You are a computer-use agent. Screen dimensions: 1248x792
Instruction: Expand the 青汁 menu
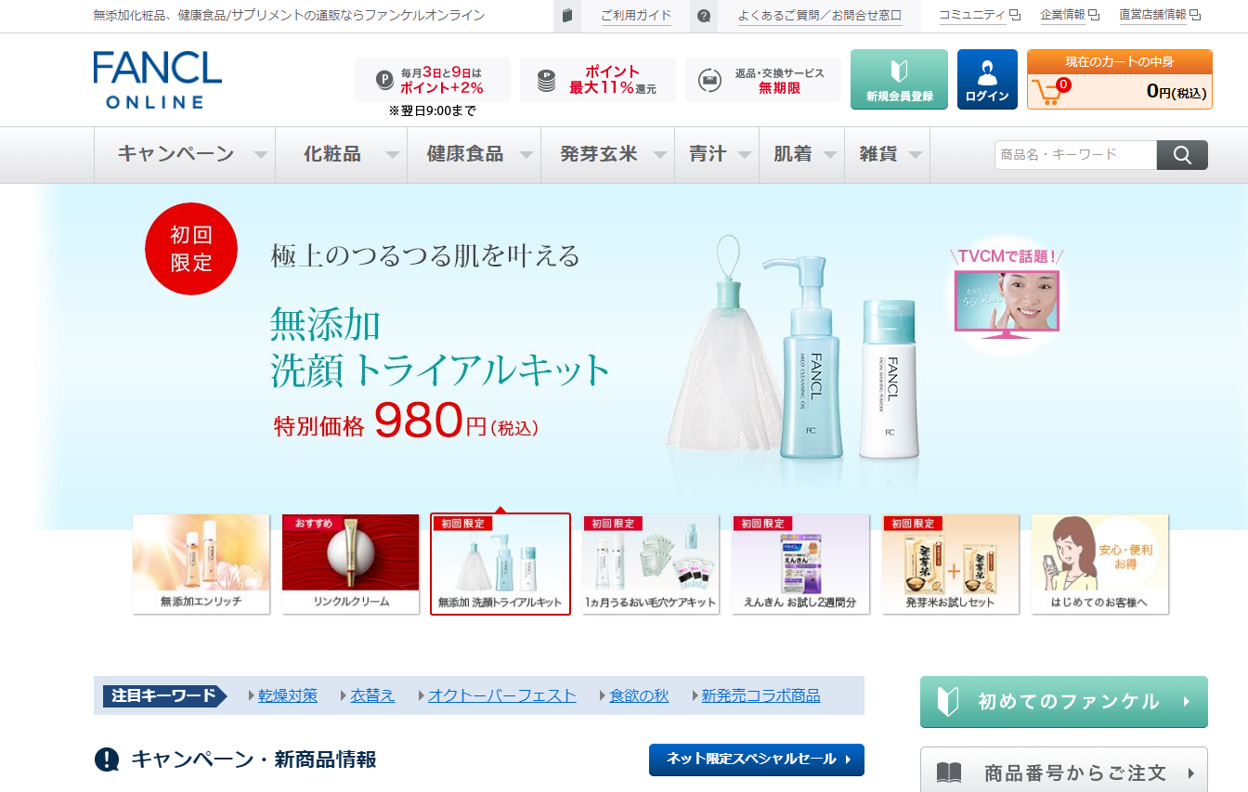717,155
